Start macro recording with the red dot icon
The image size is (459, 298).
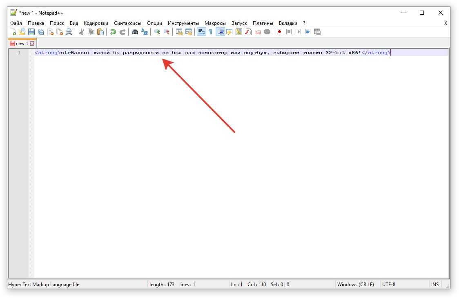pos(279,32)
